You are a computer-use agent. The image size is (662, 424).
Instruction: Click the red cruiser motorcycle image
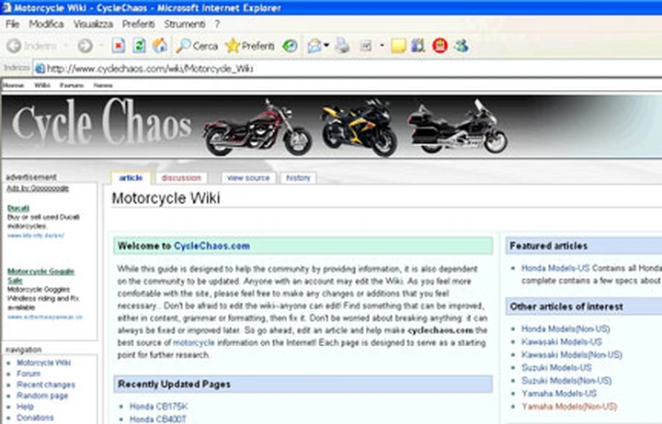click(x=257, y=127)
